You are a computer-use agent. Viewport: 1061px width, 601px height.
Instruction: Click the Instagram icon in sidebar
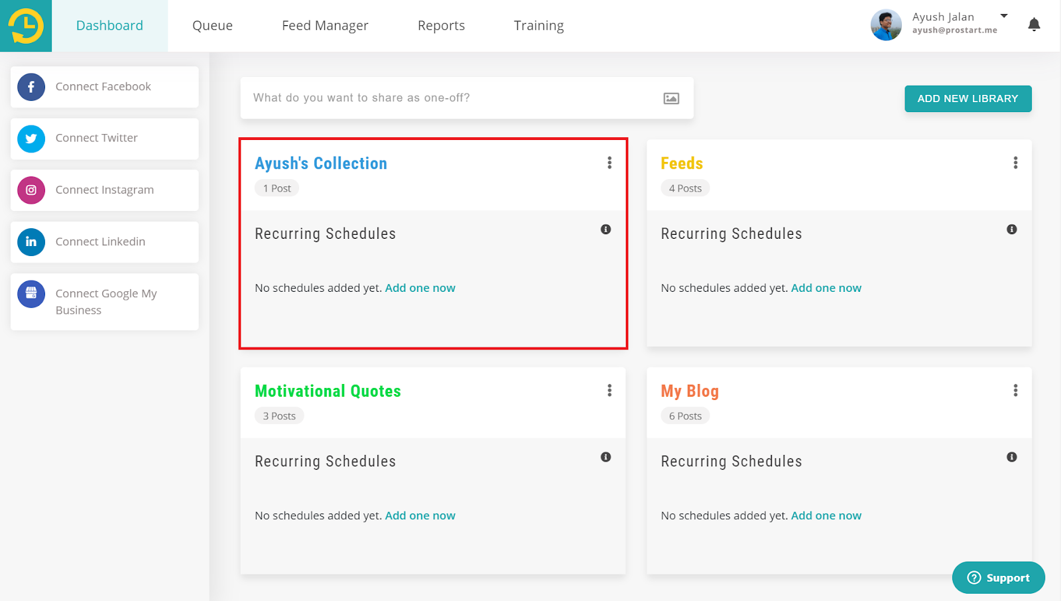coord(31,190)
